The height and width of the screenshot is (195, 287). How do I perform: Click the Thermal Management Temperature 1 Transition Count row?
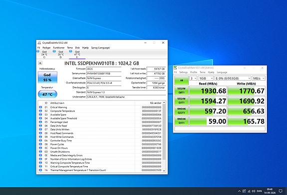coord(100,170)
